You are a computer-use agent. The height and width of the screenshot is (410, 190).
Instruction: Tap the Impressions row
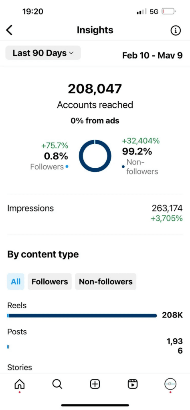[95, 214]
